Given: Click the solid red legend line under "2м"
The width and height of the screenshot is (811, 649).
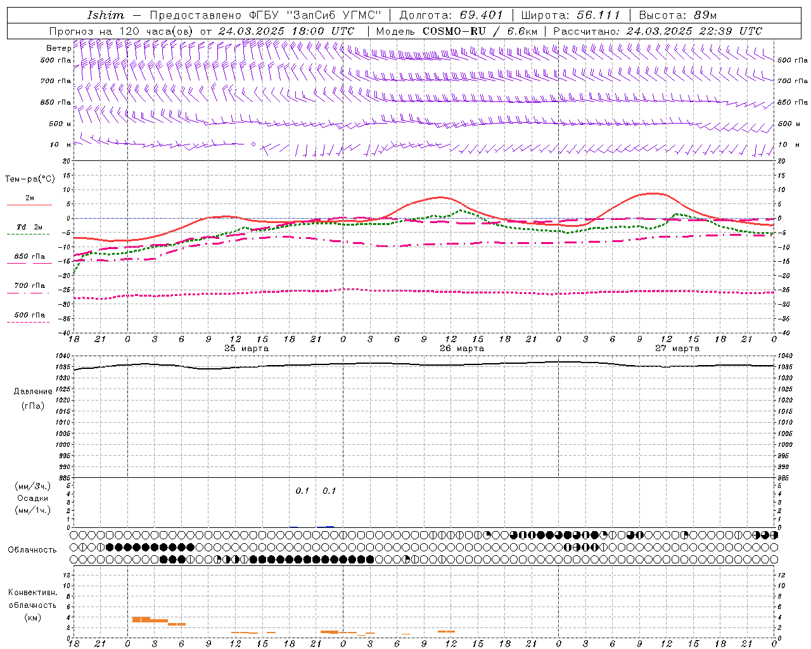Looking at the screenshot, I should click(29, 205).
